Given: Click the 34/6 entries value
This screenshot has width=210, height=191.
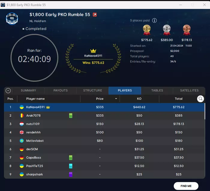Looking at the screenshot, I should click(x=173, y=61).
